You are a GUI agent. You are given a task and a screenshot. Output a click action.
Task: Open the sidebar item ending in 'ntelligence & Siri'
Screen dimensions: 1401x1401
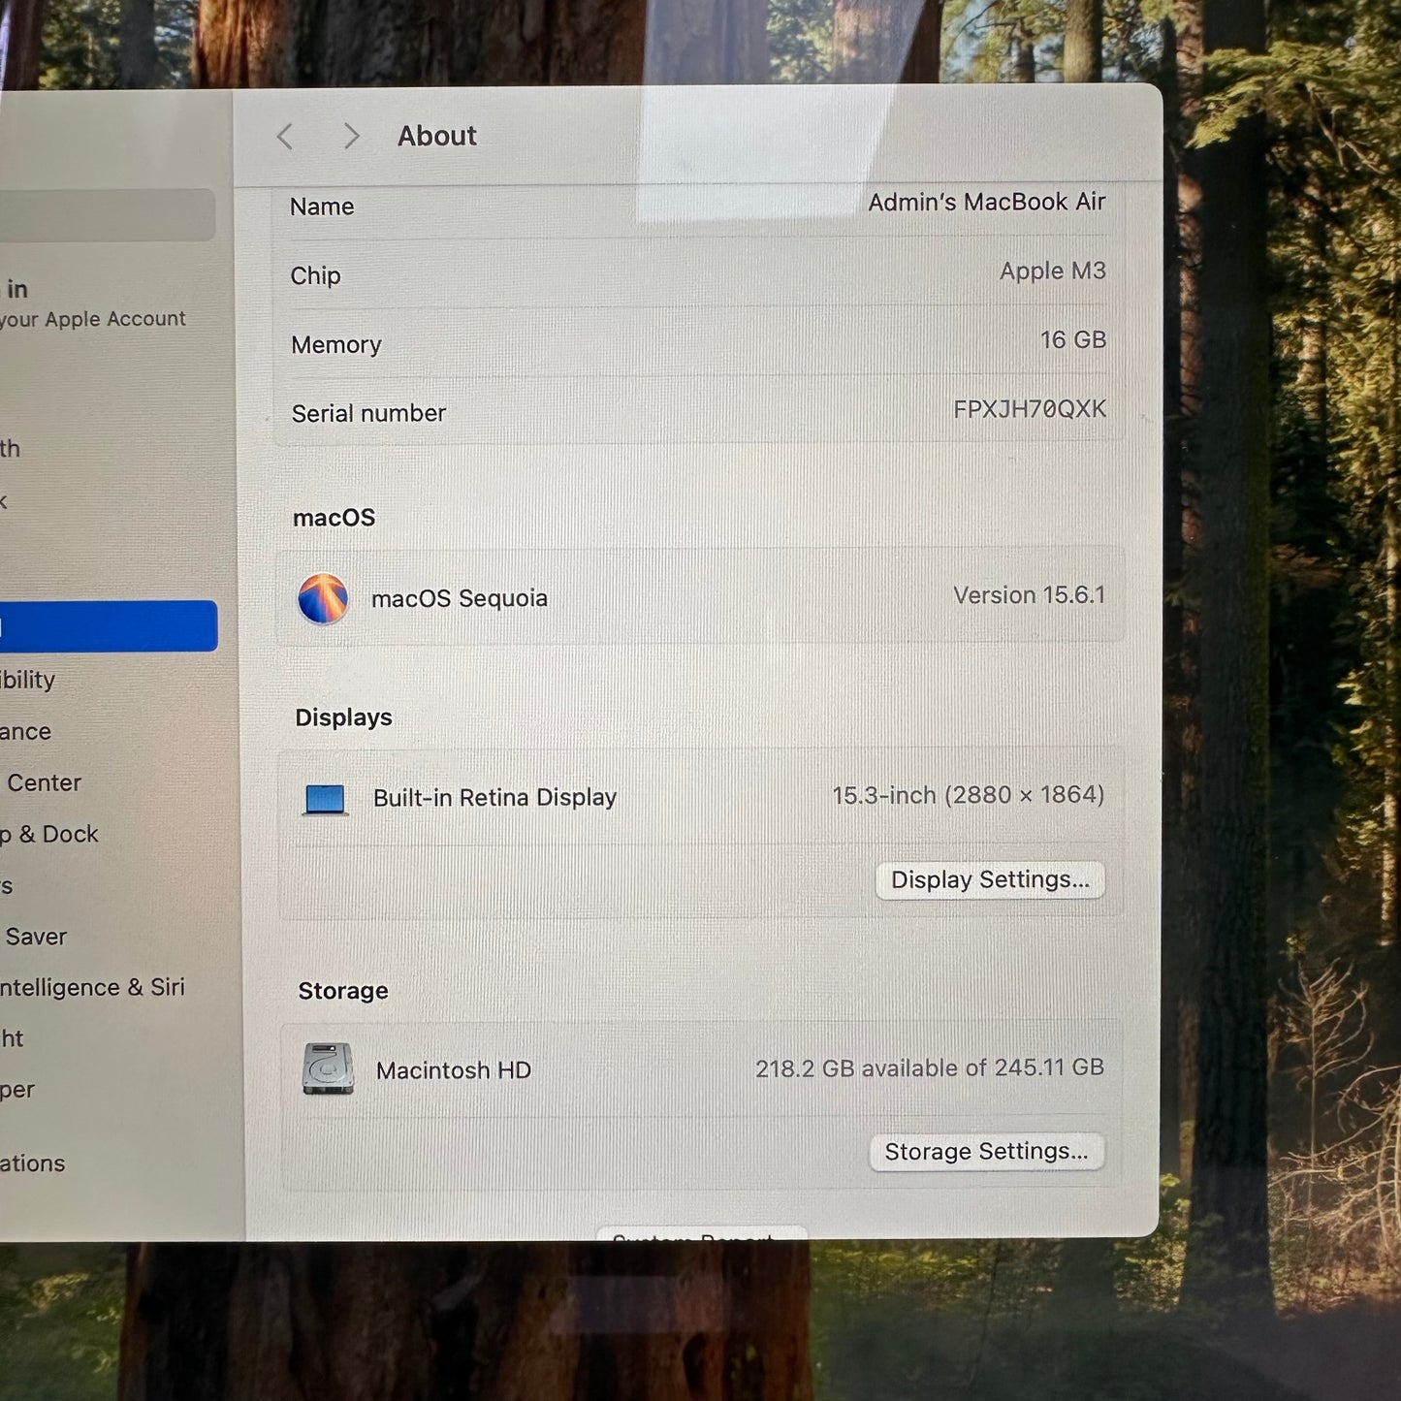[x=92, y=987]
